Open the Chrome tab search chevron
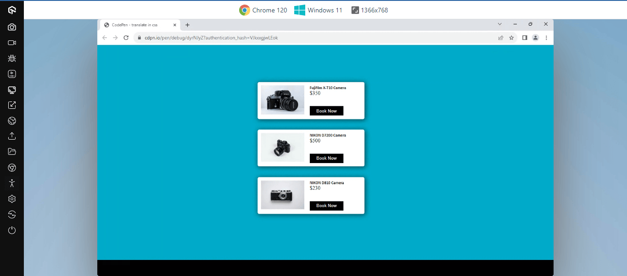 tap(499, 24)
